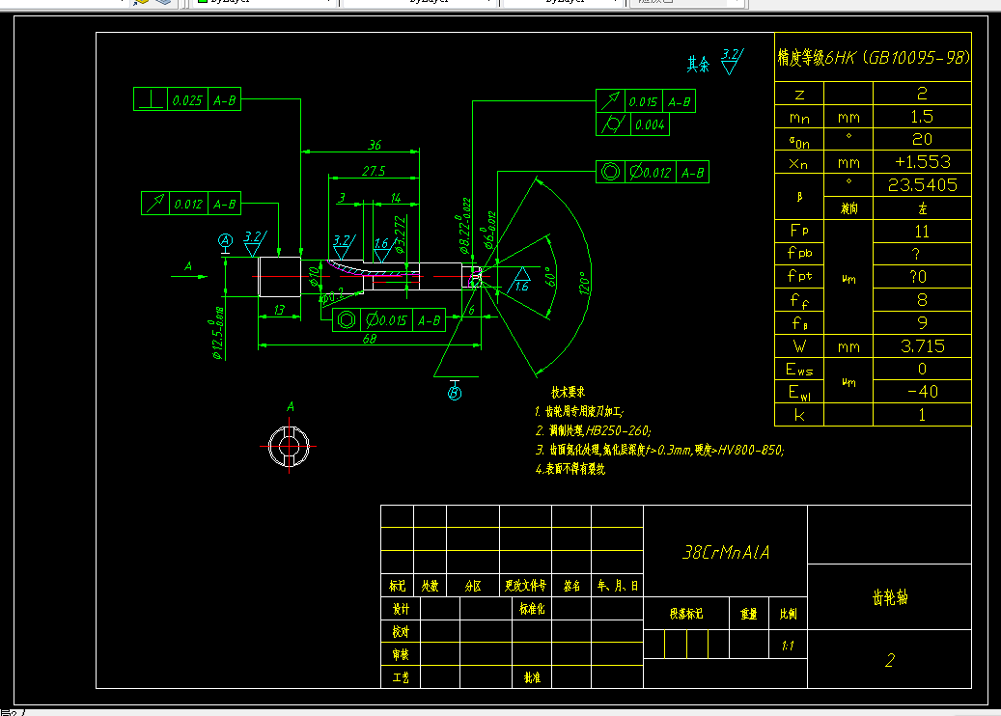Click the 1:1 scale value
1001x716 pixels.
788,646
